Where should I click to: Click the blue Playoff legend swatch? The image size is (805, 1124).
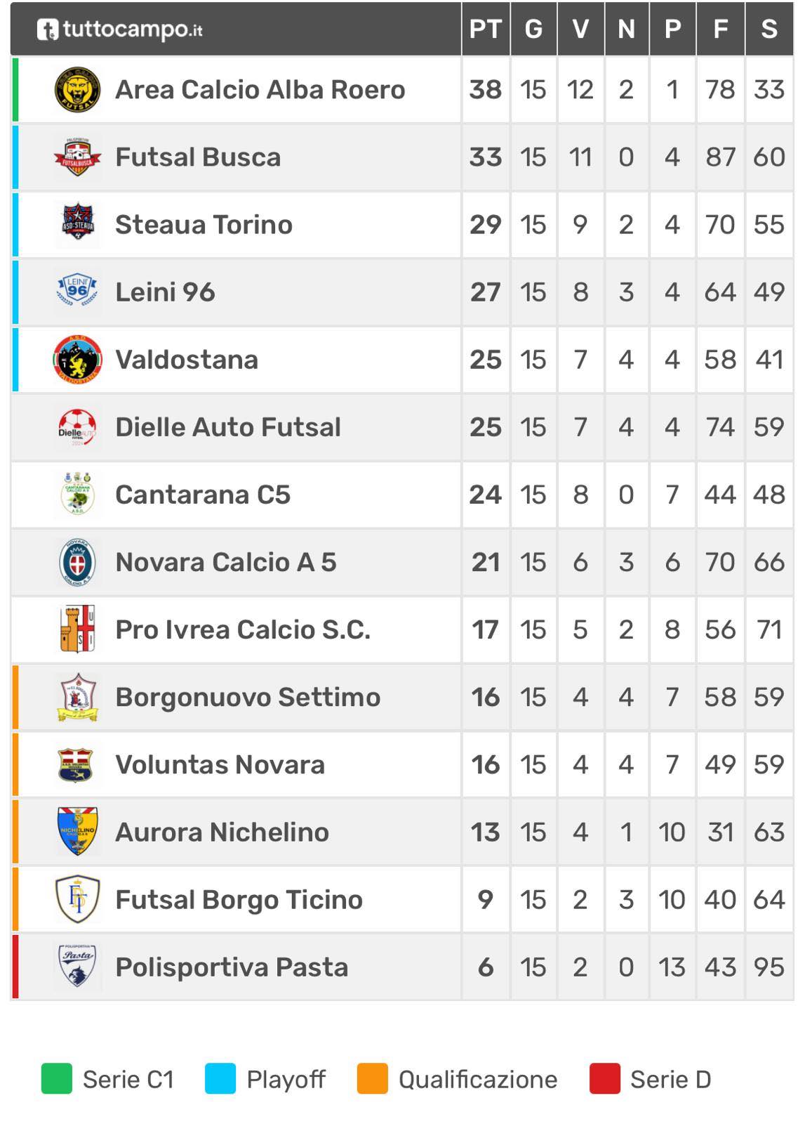click(x=220, y=1079)
